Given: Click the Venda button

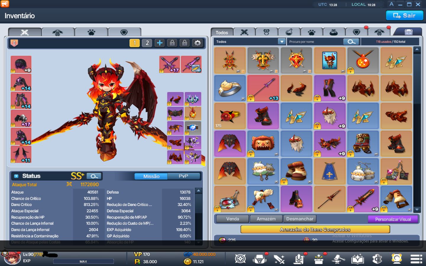Looking at the screenshot, I should point(233,219).
